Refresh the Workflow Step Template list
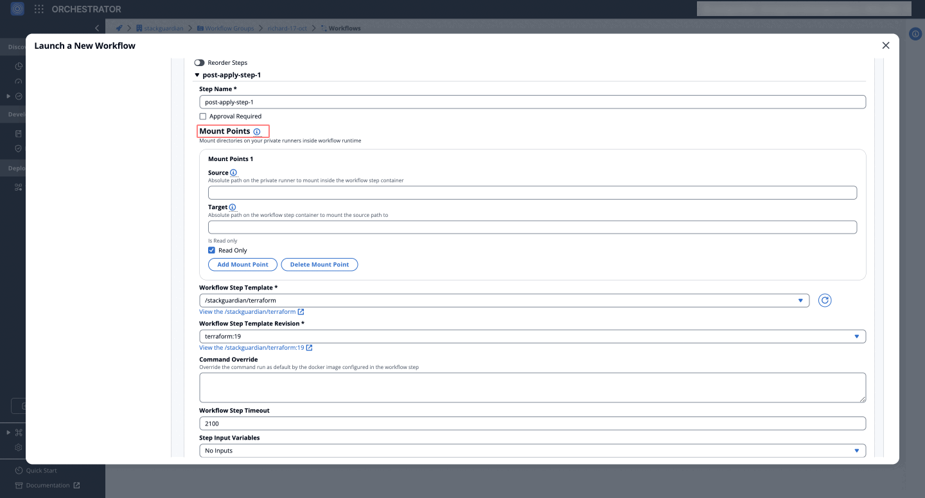 [825, 300]
